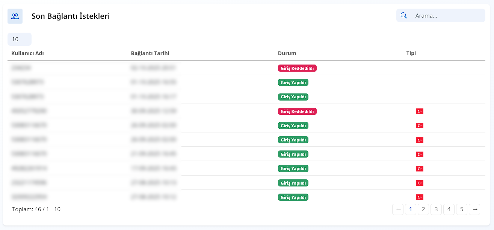494x230 pixels.
Task: Click the Giriş Reddedildi badge in the top row
Action: coord(297,68)
